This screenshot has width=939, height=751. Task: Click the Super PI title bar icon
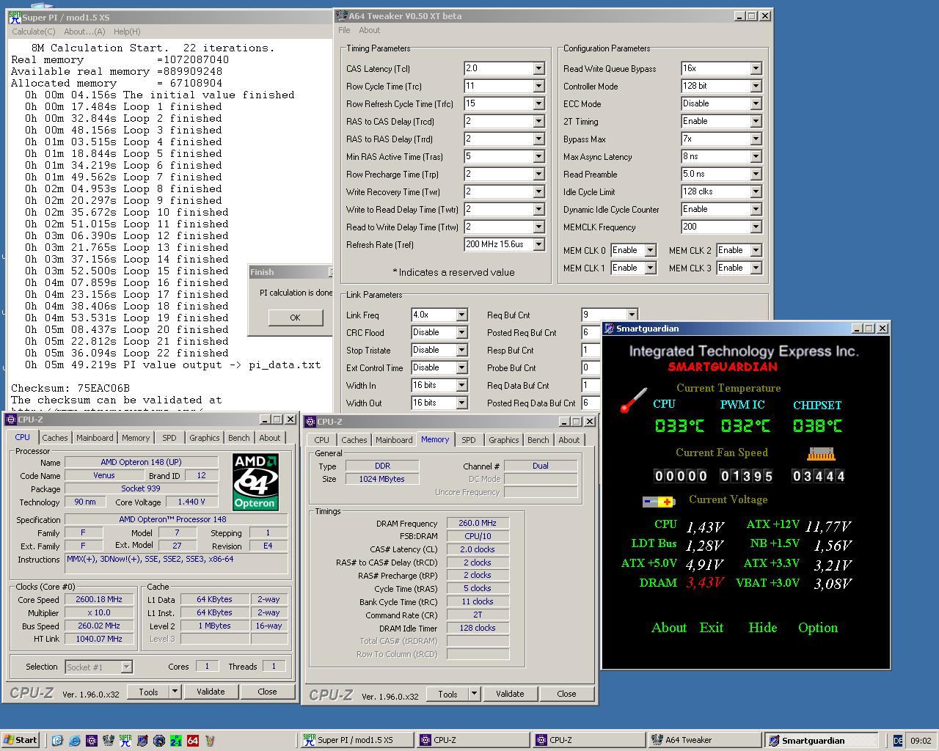pyautogui.click(x=15, y=17)
